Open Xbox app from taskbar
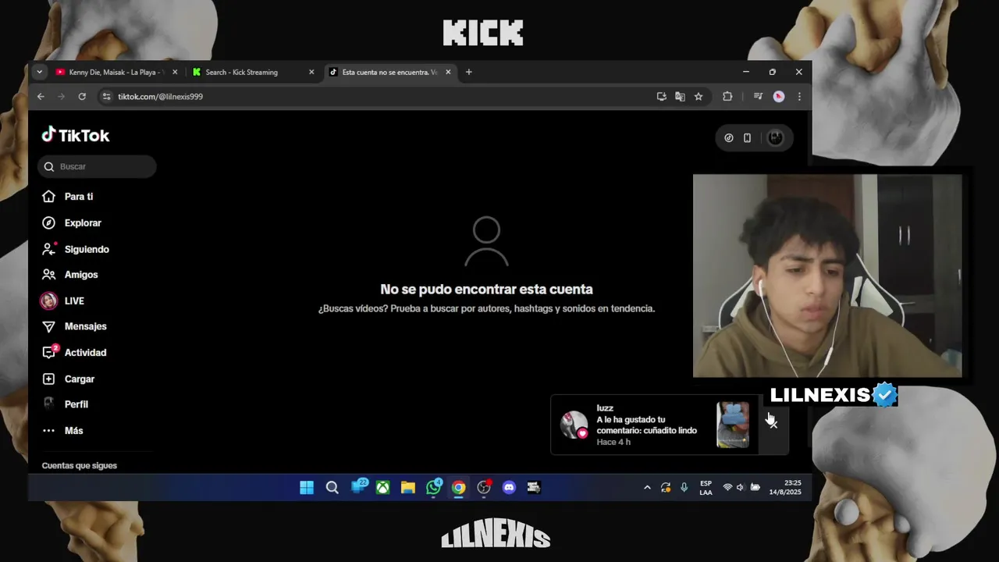 tap(382, 488)
